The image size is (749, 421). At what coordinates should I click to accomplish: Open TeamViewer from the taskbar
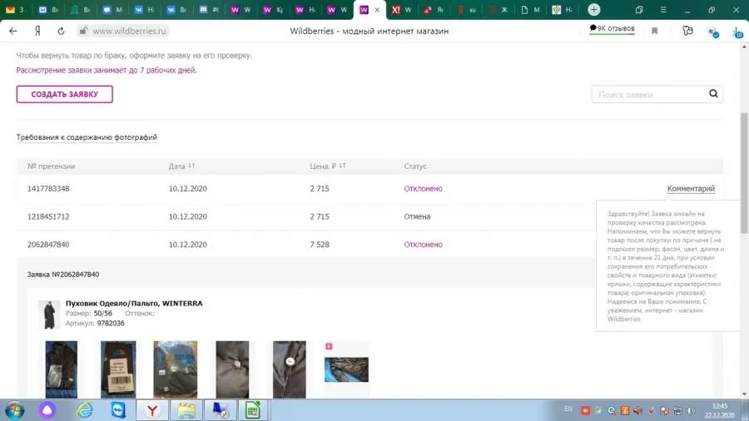pyautogui.click(x=118, y=410)
